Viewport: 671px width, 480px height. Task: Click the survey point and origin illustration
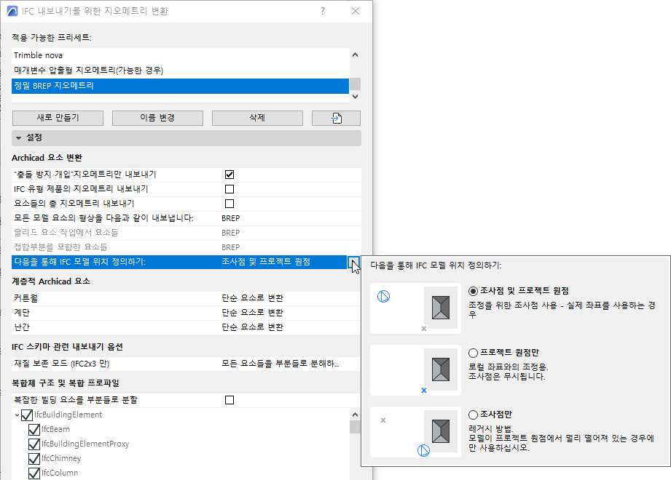(x=415, y=308)
